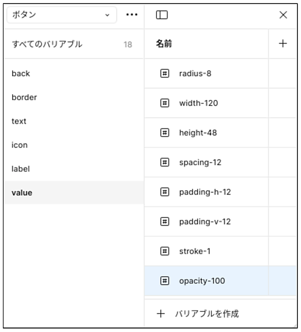Select the spacing-12 variable row

coord(200,162)
